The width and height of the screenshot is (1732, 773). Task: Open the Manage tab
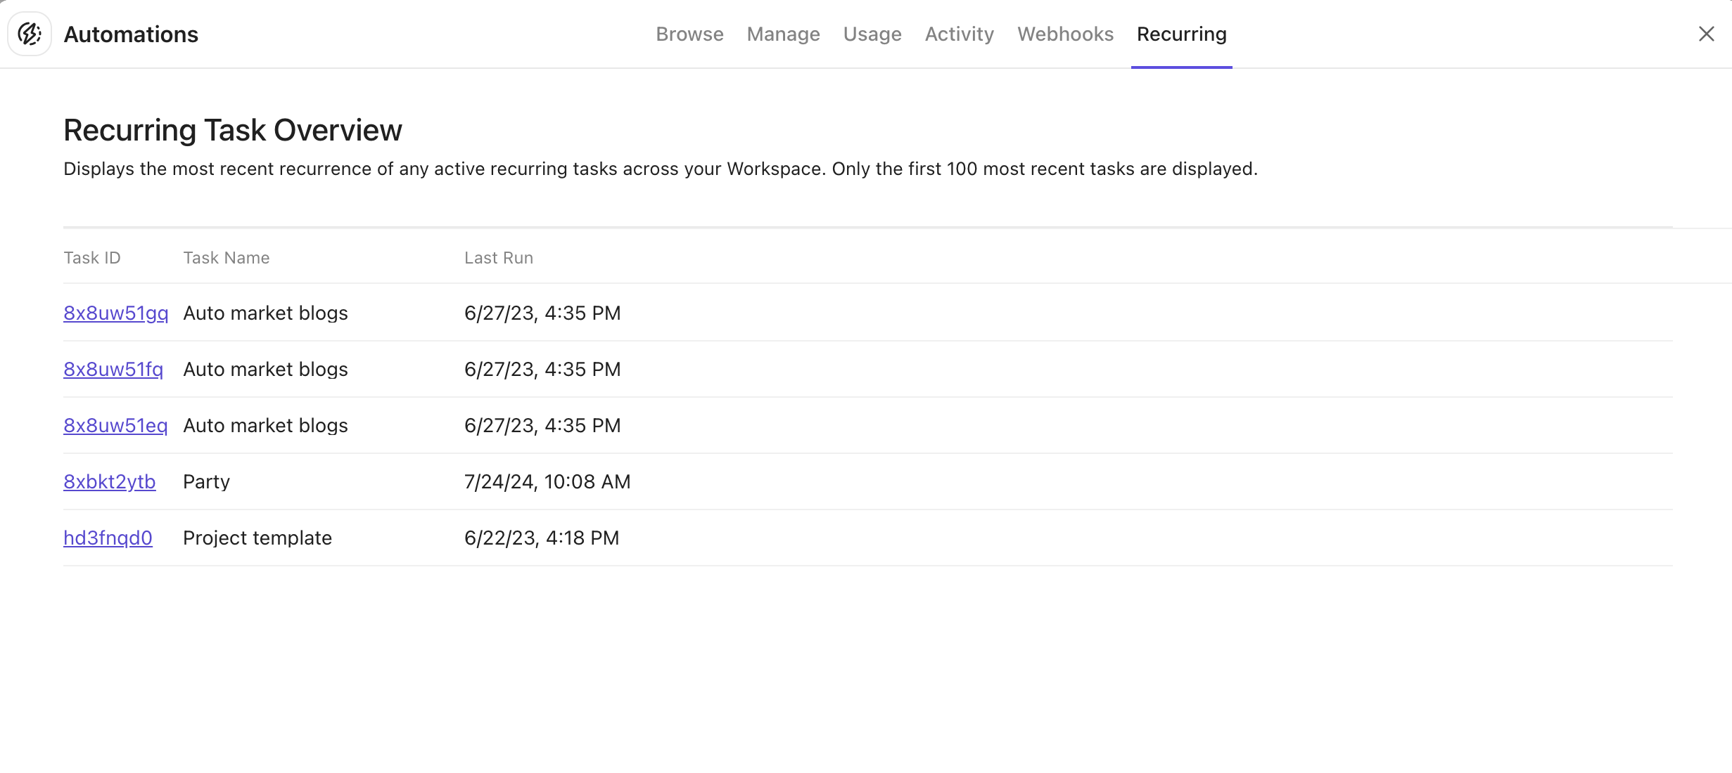point(783,34)
